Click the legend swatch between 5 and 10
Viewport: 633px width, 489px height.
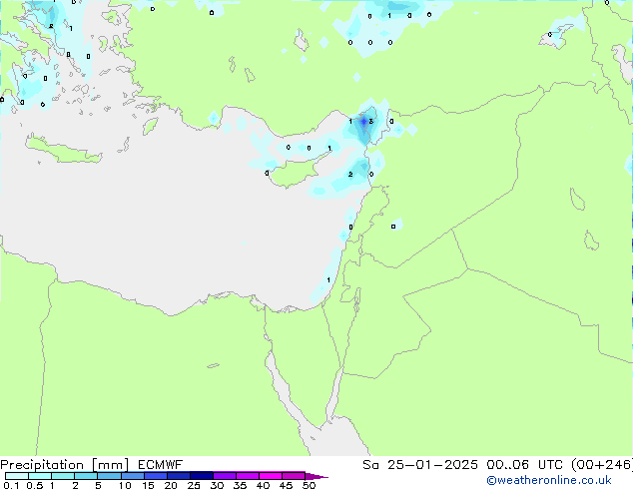coord(109,476)
